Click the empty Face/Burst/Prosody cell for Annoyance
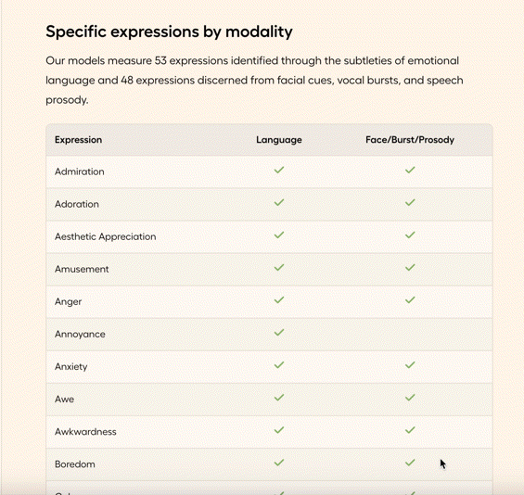524x495 pixels. point(410,335)
